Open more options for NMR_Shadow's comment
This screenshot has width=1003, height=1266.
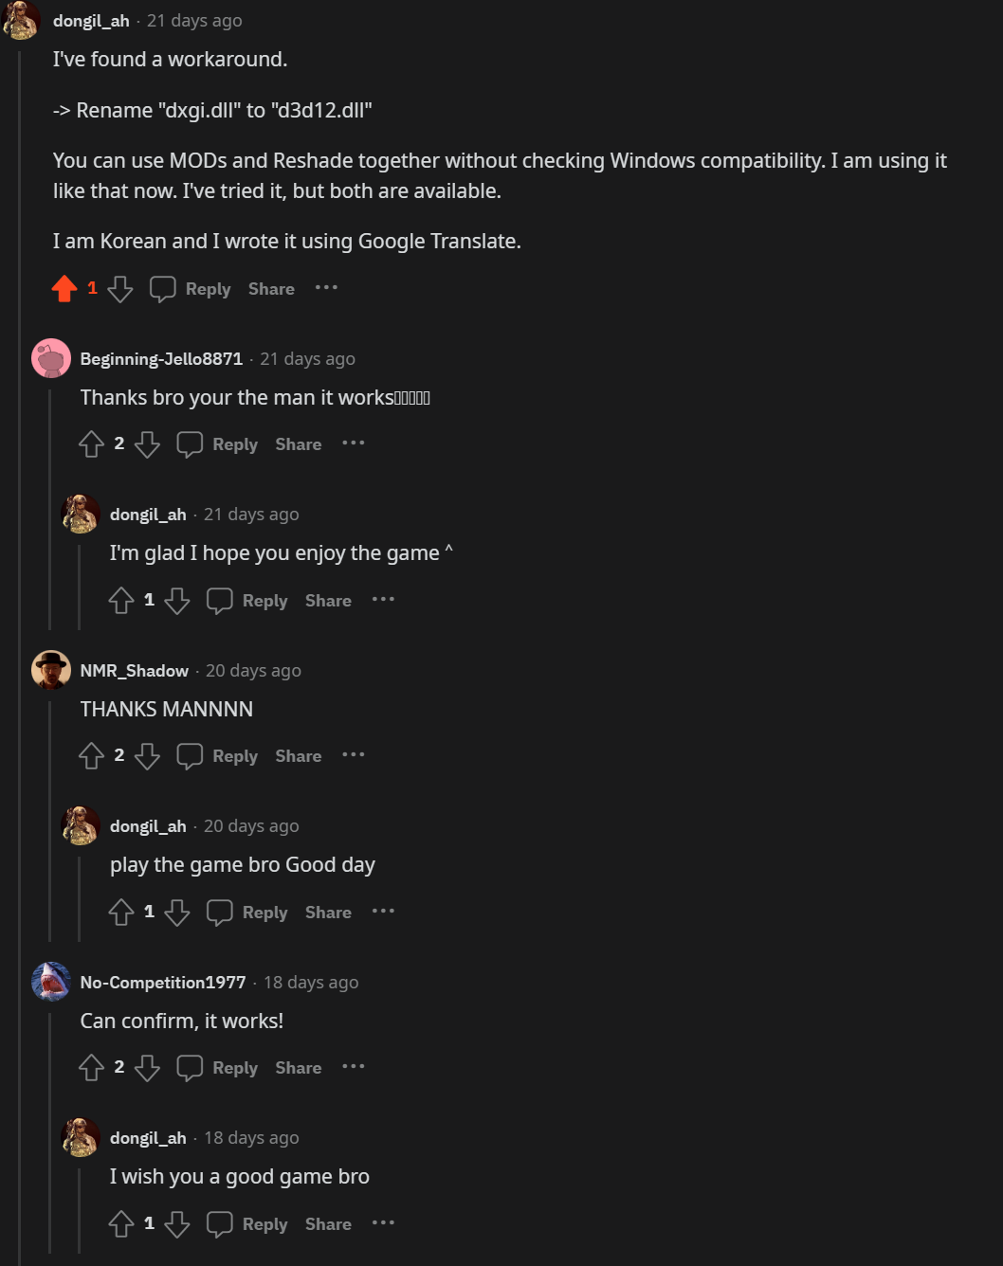click(x=354, y=755)
